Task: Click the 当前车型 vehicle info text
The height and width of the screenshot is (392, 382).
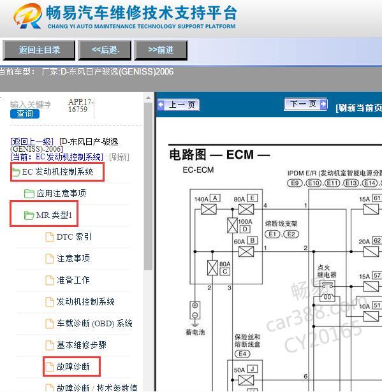Action: 87,72
